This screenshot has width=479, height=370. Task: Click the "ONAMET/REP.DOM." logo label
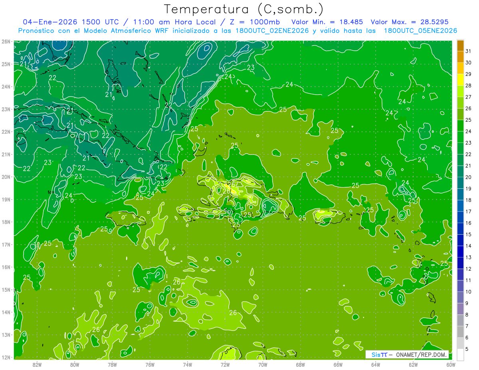tap(421, 354)
